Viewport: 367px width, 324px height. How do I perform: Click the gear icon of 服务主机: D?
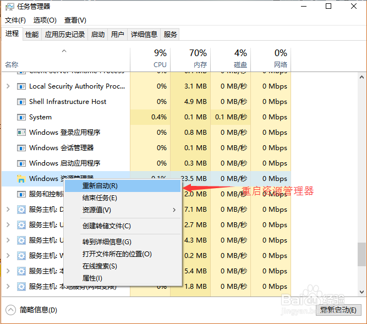click(x=21, y=210)
